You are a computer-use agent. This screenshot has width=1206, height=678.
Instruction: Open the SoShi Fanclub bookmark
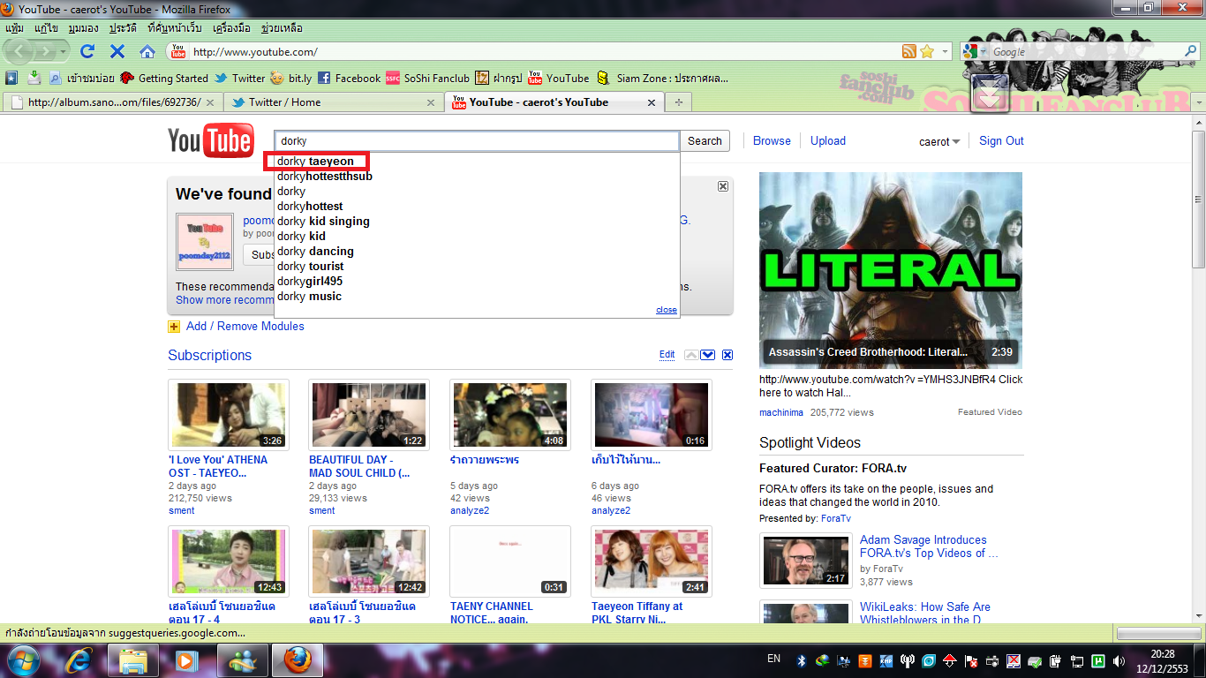pos(428,78)
